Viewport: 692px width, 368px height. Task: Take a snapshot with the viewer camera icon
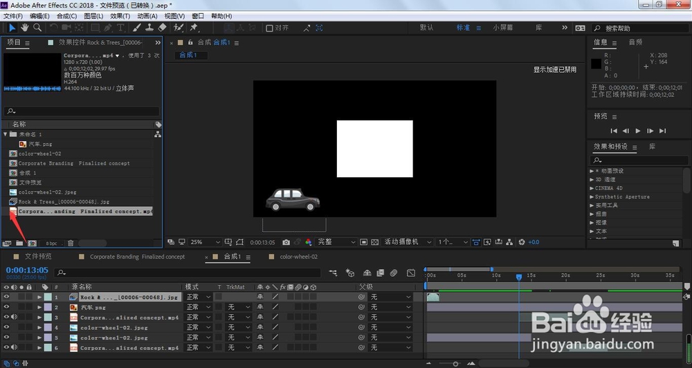pyautogui.click(x=286, y=242)
